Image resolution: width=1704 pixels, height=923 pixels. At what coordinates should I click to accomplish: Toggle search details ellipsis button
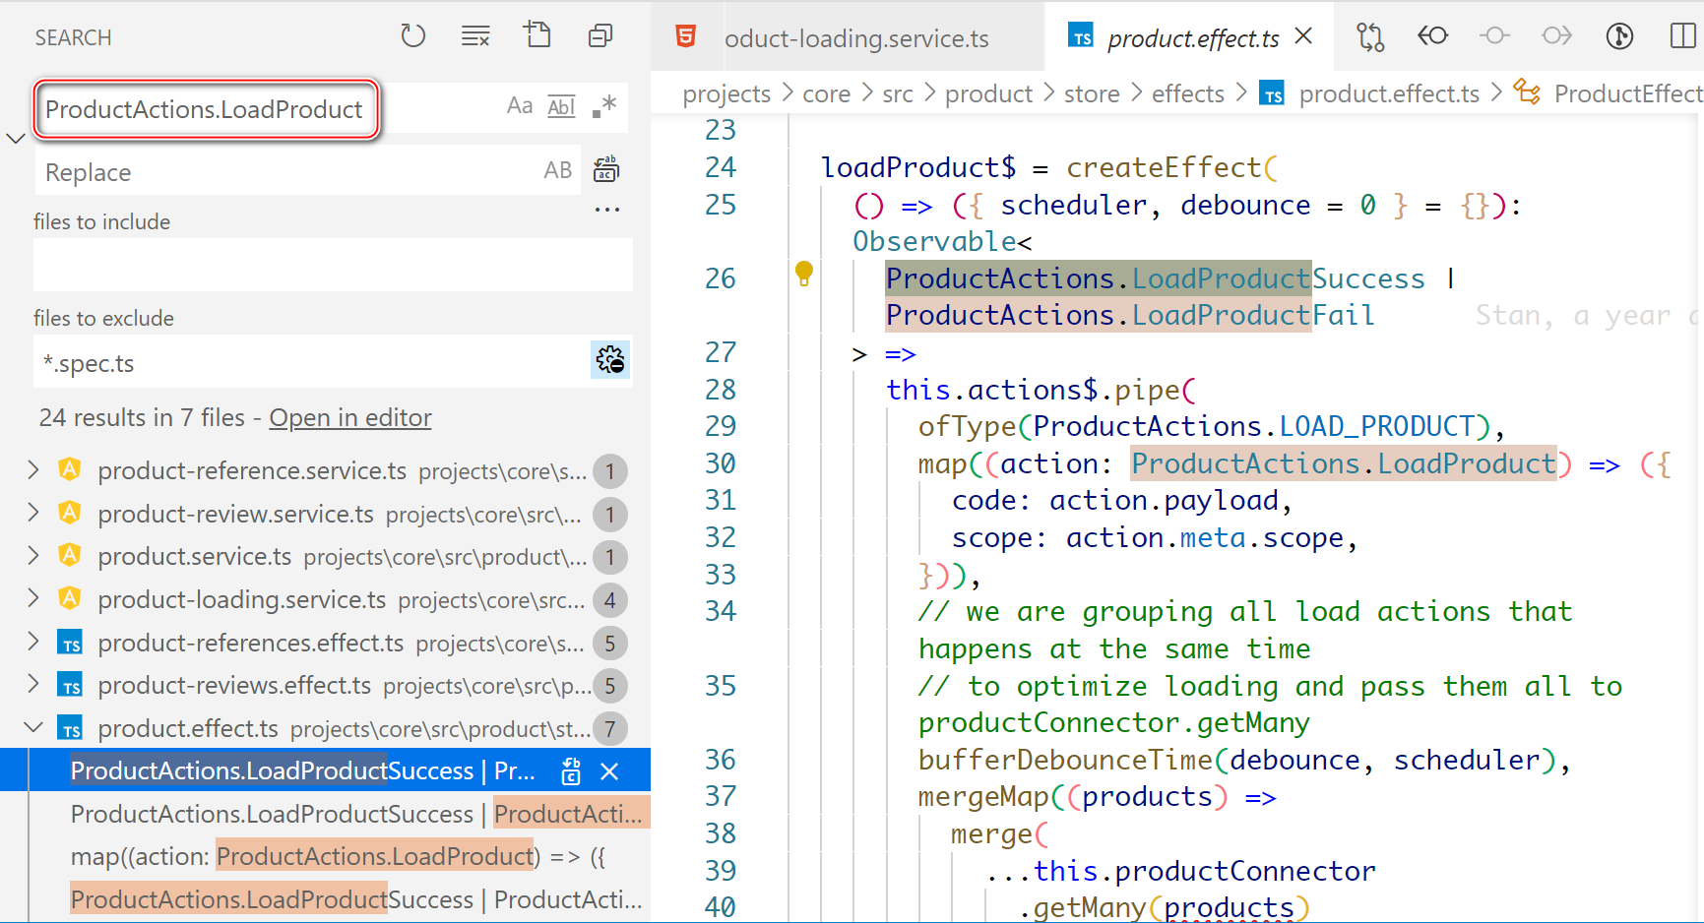(x=607, y=210)
